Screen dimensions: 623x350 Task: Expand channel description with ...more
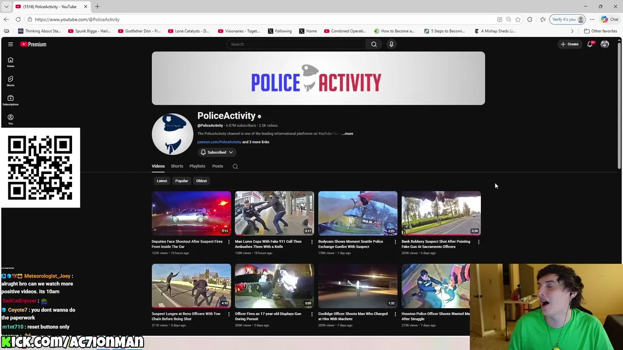(x=348, y=134)
